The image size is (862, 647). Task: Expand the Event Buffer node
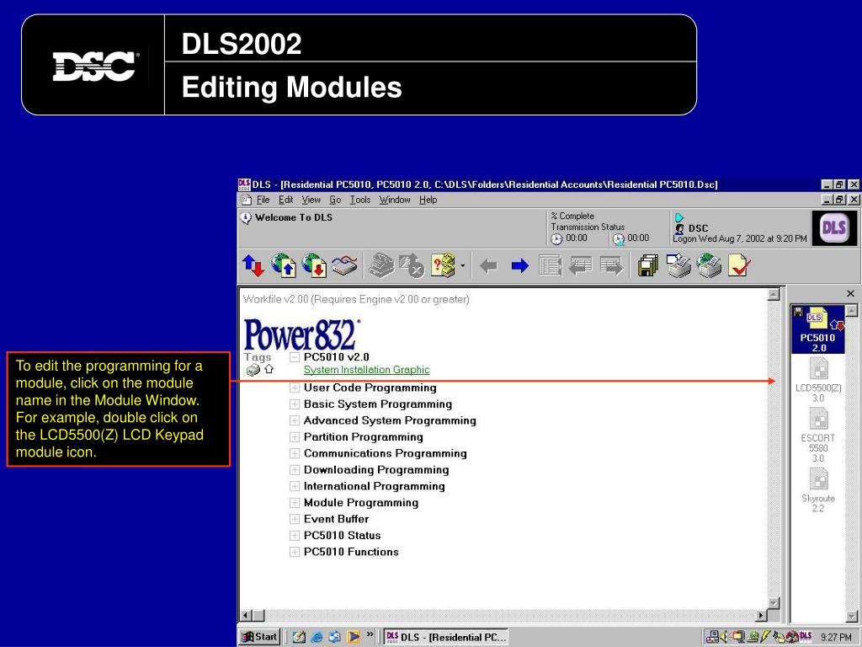(295, 519)
